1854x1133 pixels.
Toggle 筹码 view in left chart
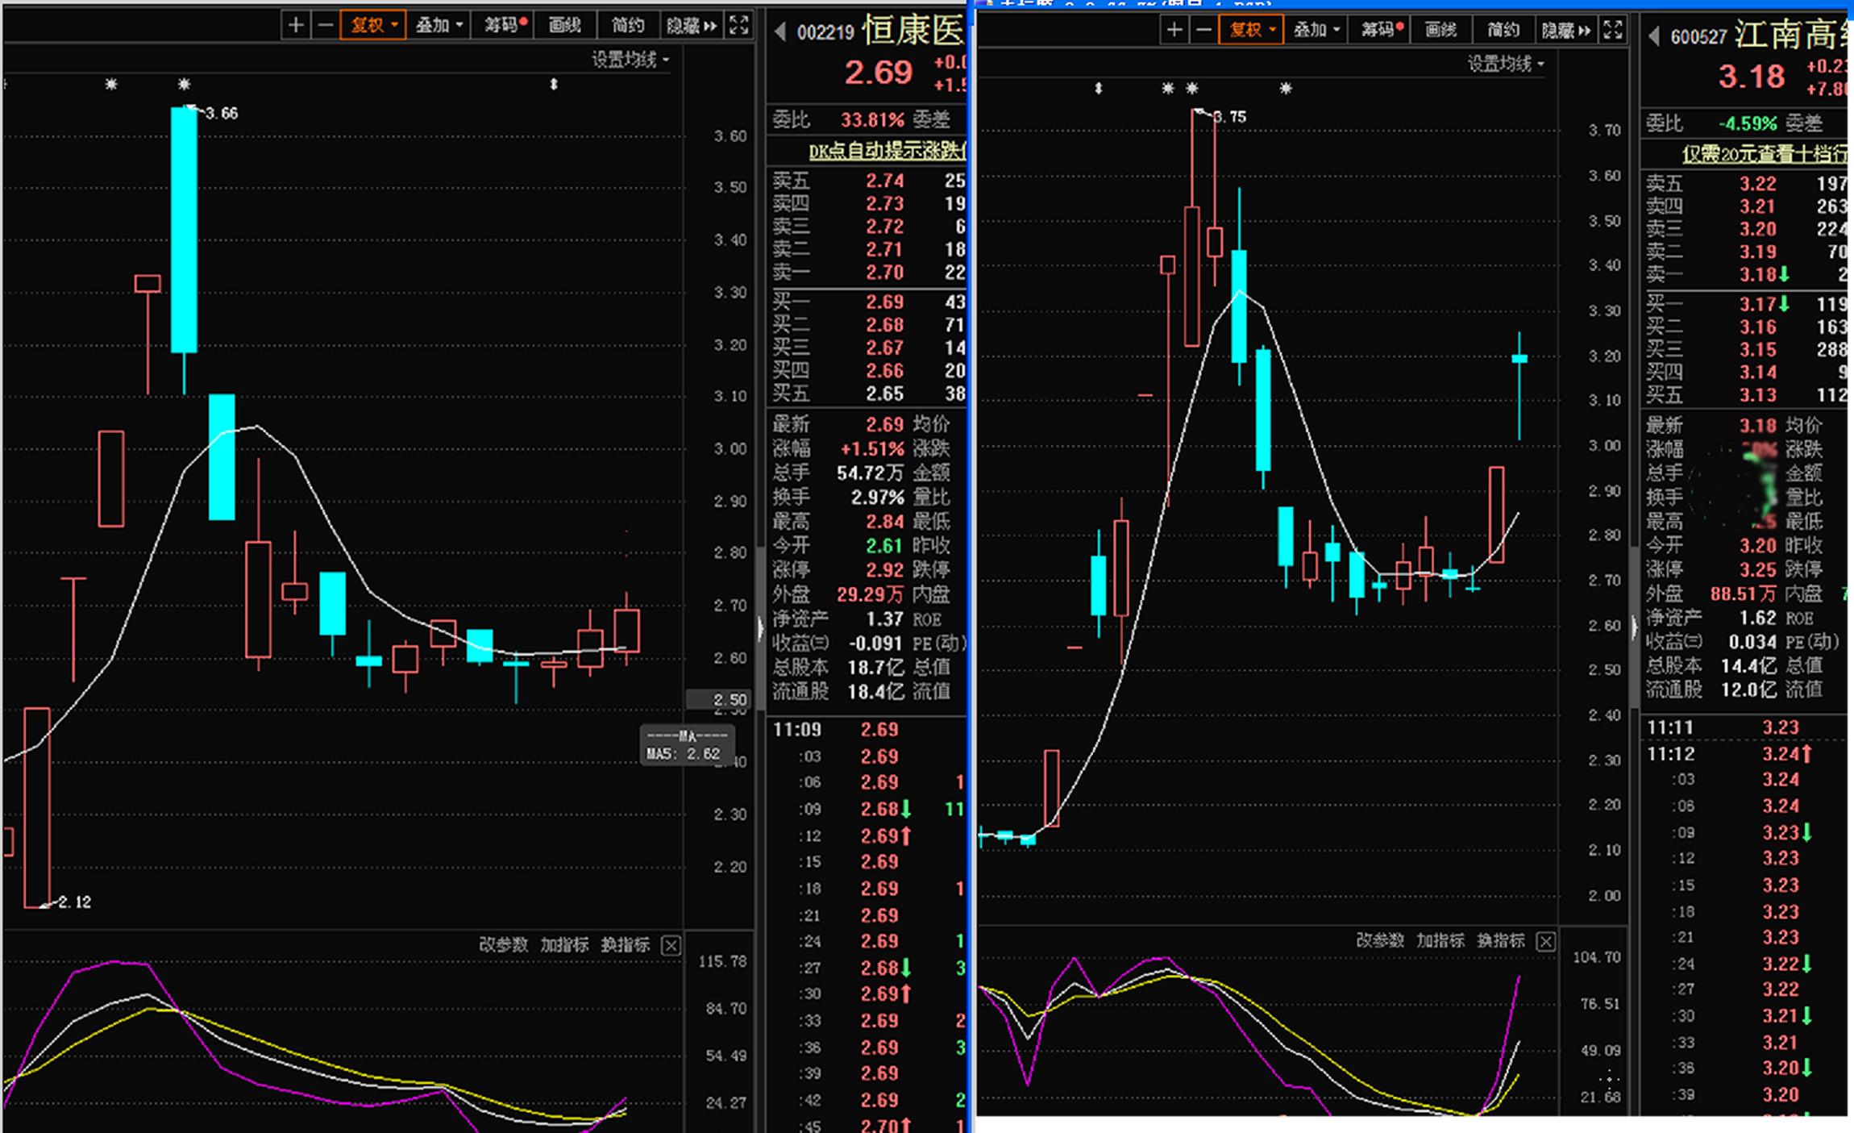pos(505,26)
